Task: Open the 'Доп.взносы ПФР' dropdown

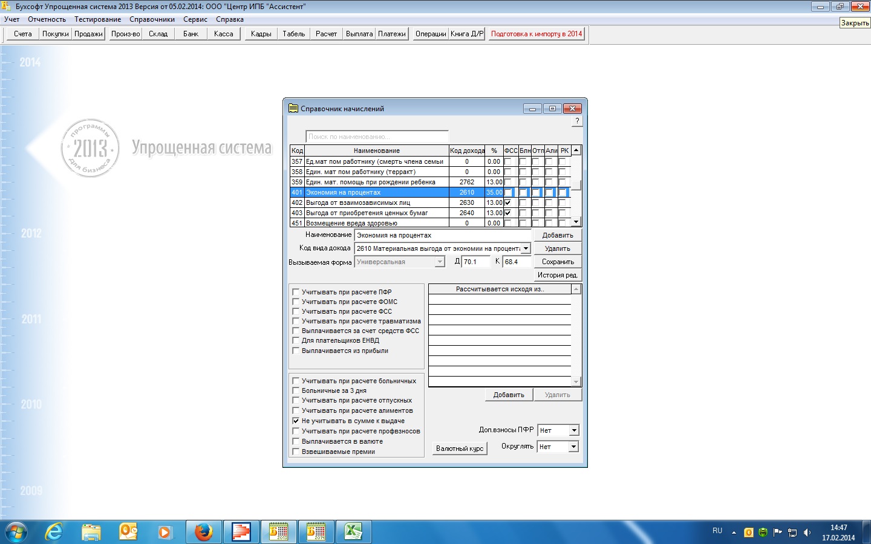Action: pos(574,430)
